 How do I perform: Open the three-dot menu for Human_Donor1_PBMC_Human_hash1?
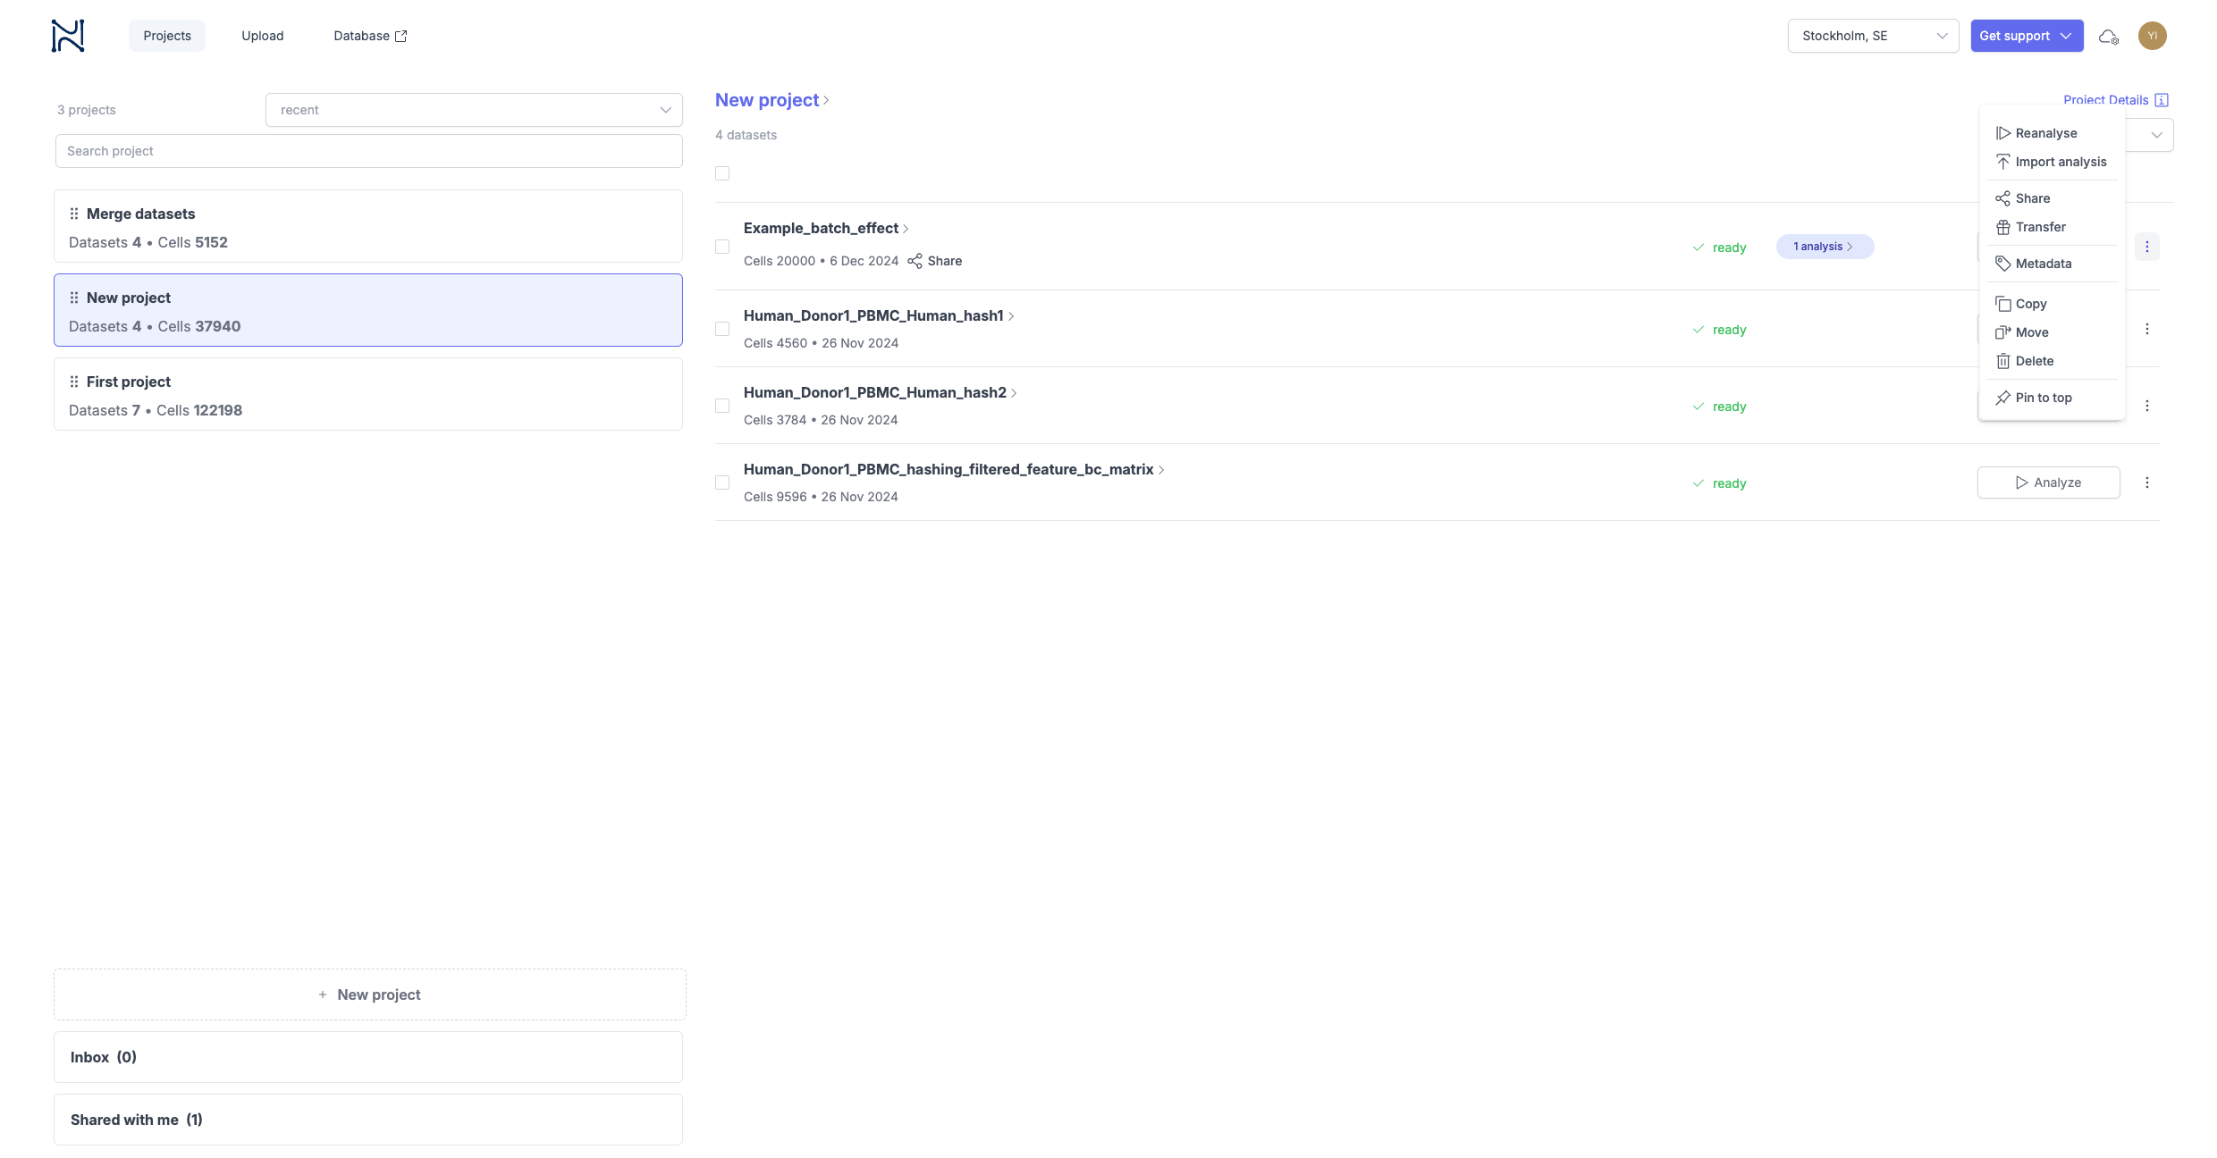(2146, 330)
